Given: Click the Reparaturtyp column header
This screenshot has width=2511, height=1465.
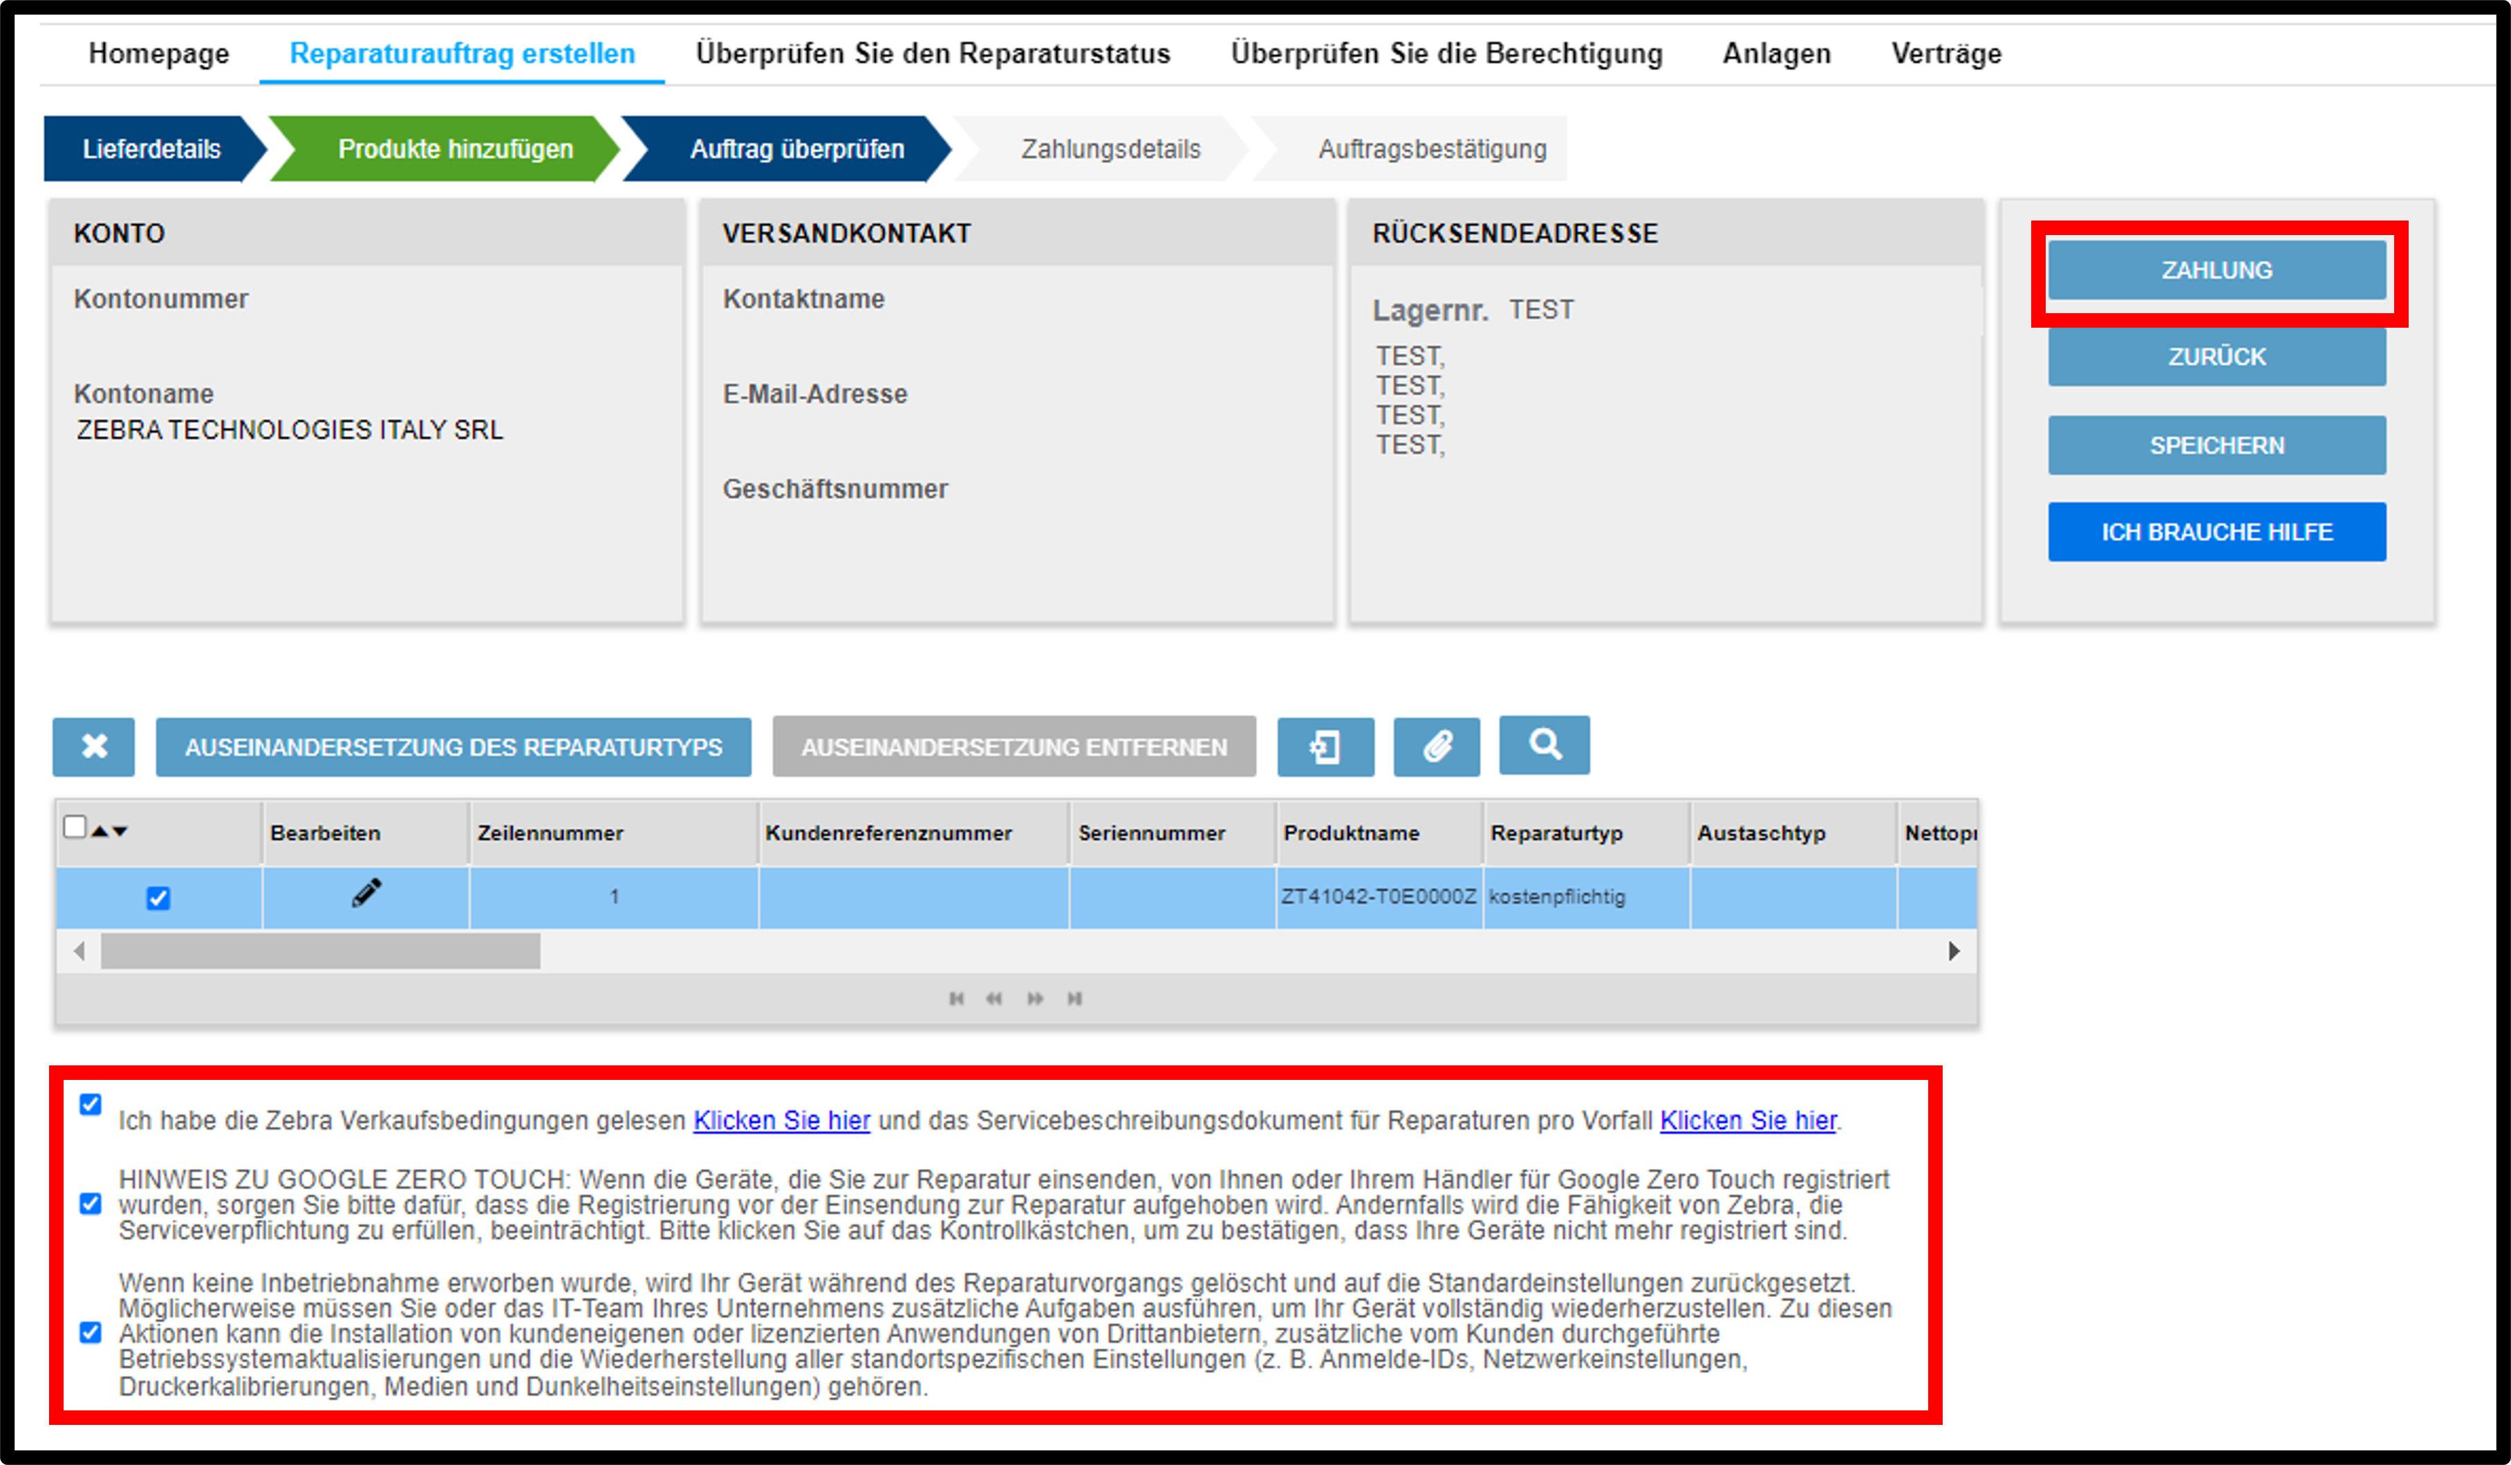Looking at the screenshot, I should pyautogui.click(x=1587, y=833).
